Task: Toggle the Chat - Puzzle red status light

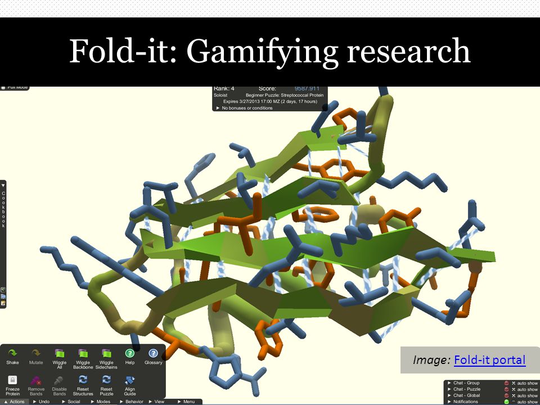Action: coord(507,389)
